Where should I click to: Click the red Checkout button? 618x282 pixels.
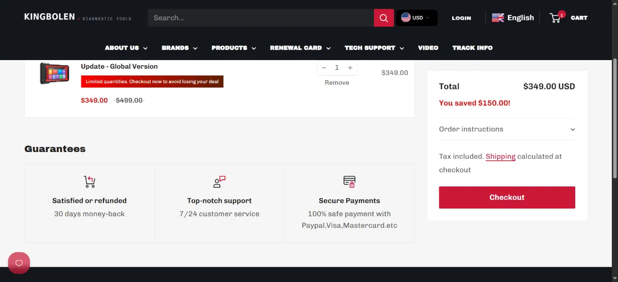click(507, 197)
